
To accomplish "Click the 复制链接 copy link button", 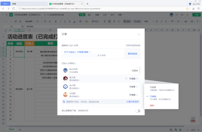I will tap(133, 54).
